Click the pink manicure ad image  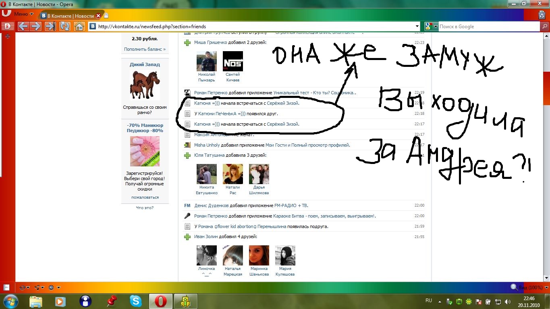145,151
